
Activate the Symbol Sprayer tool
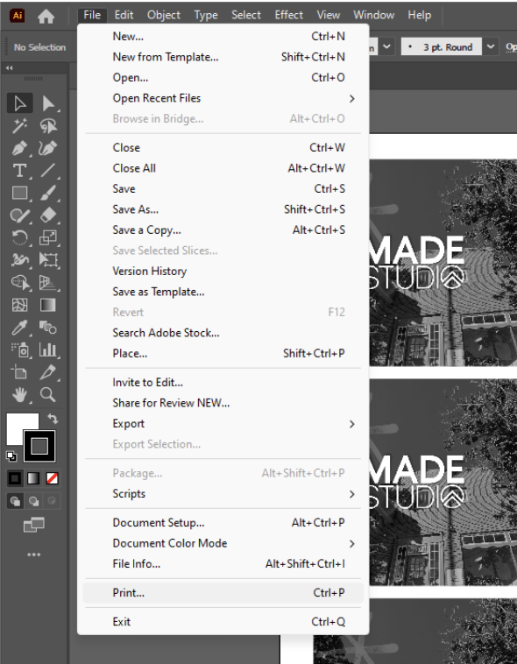point(20,350)
